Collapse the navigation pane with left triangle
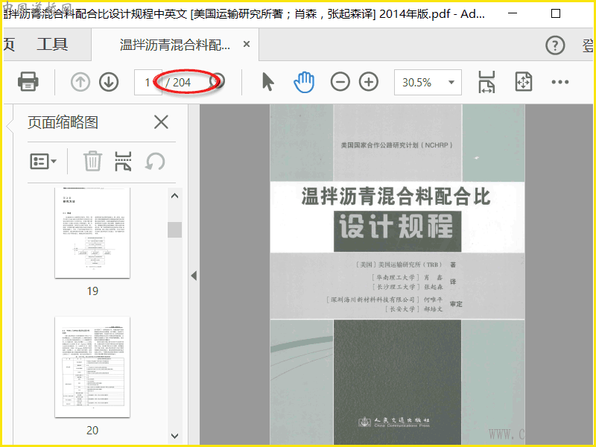Image resolution: width=596 pixels, height=447 pixels. pyautogui.click(x=194, y=276)
